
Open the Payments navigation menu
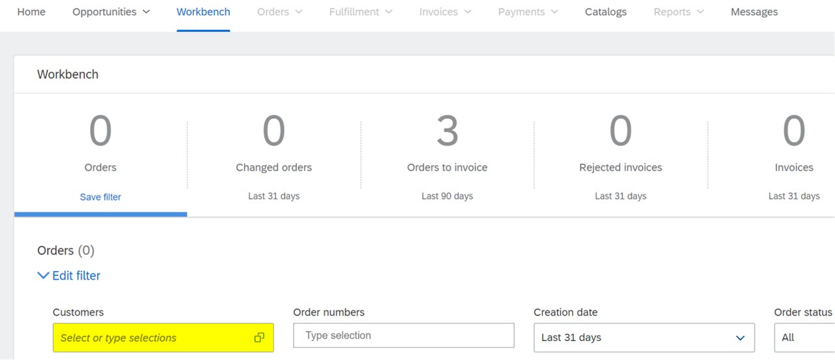(x=528, y=12)
